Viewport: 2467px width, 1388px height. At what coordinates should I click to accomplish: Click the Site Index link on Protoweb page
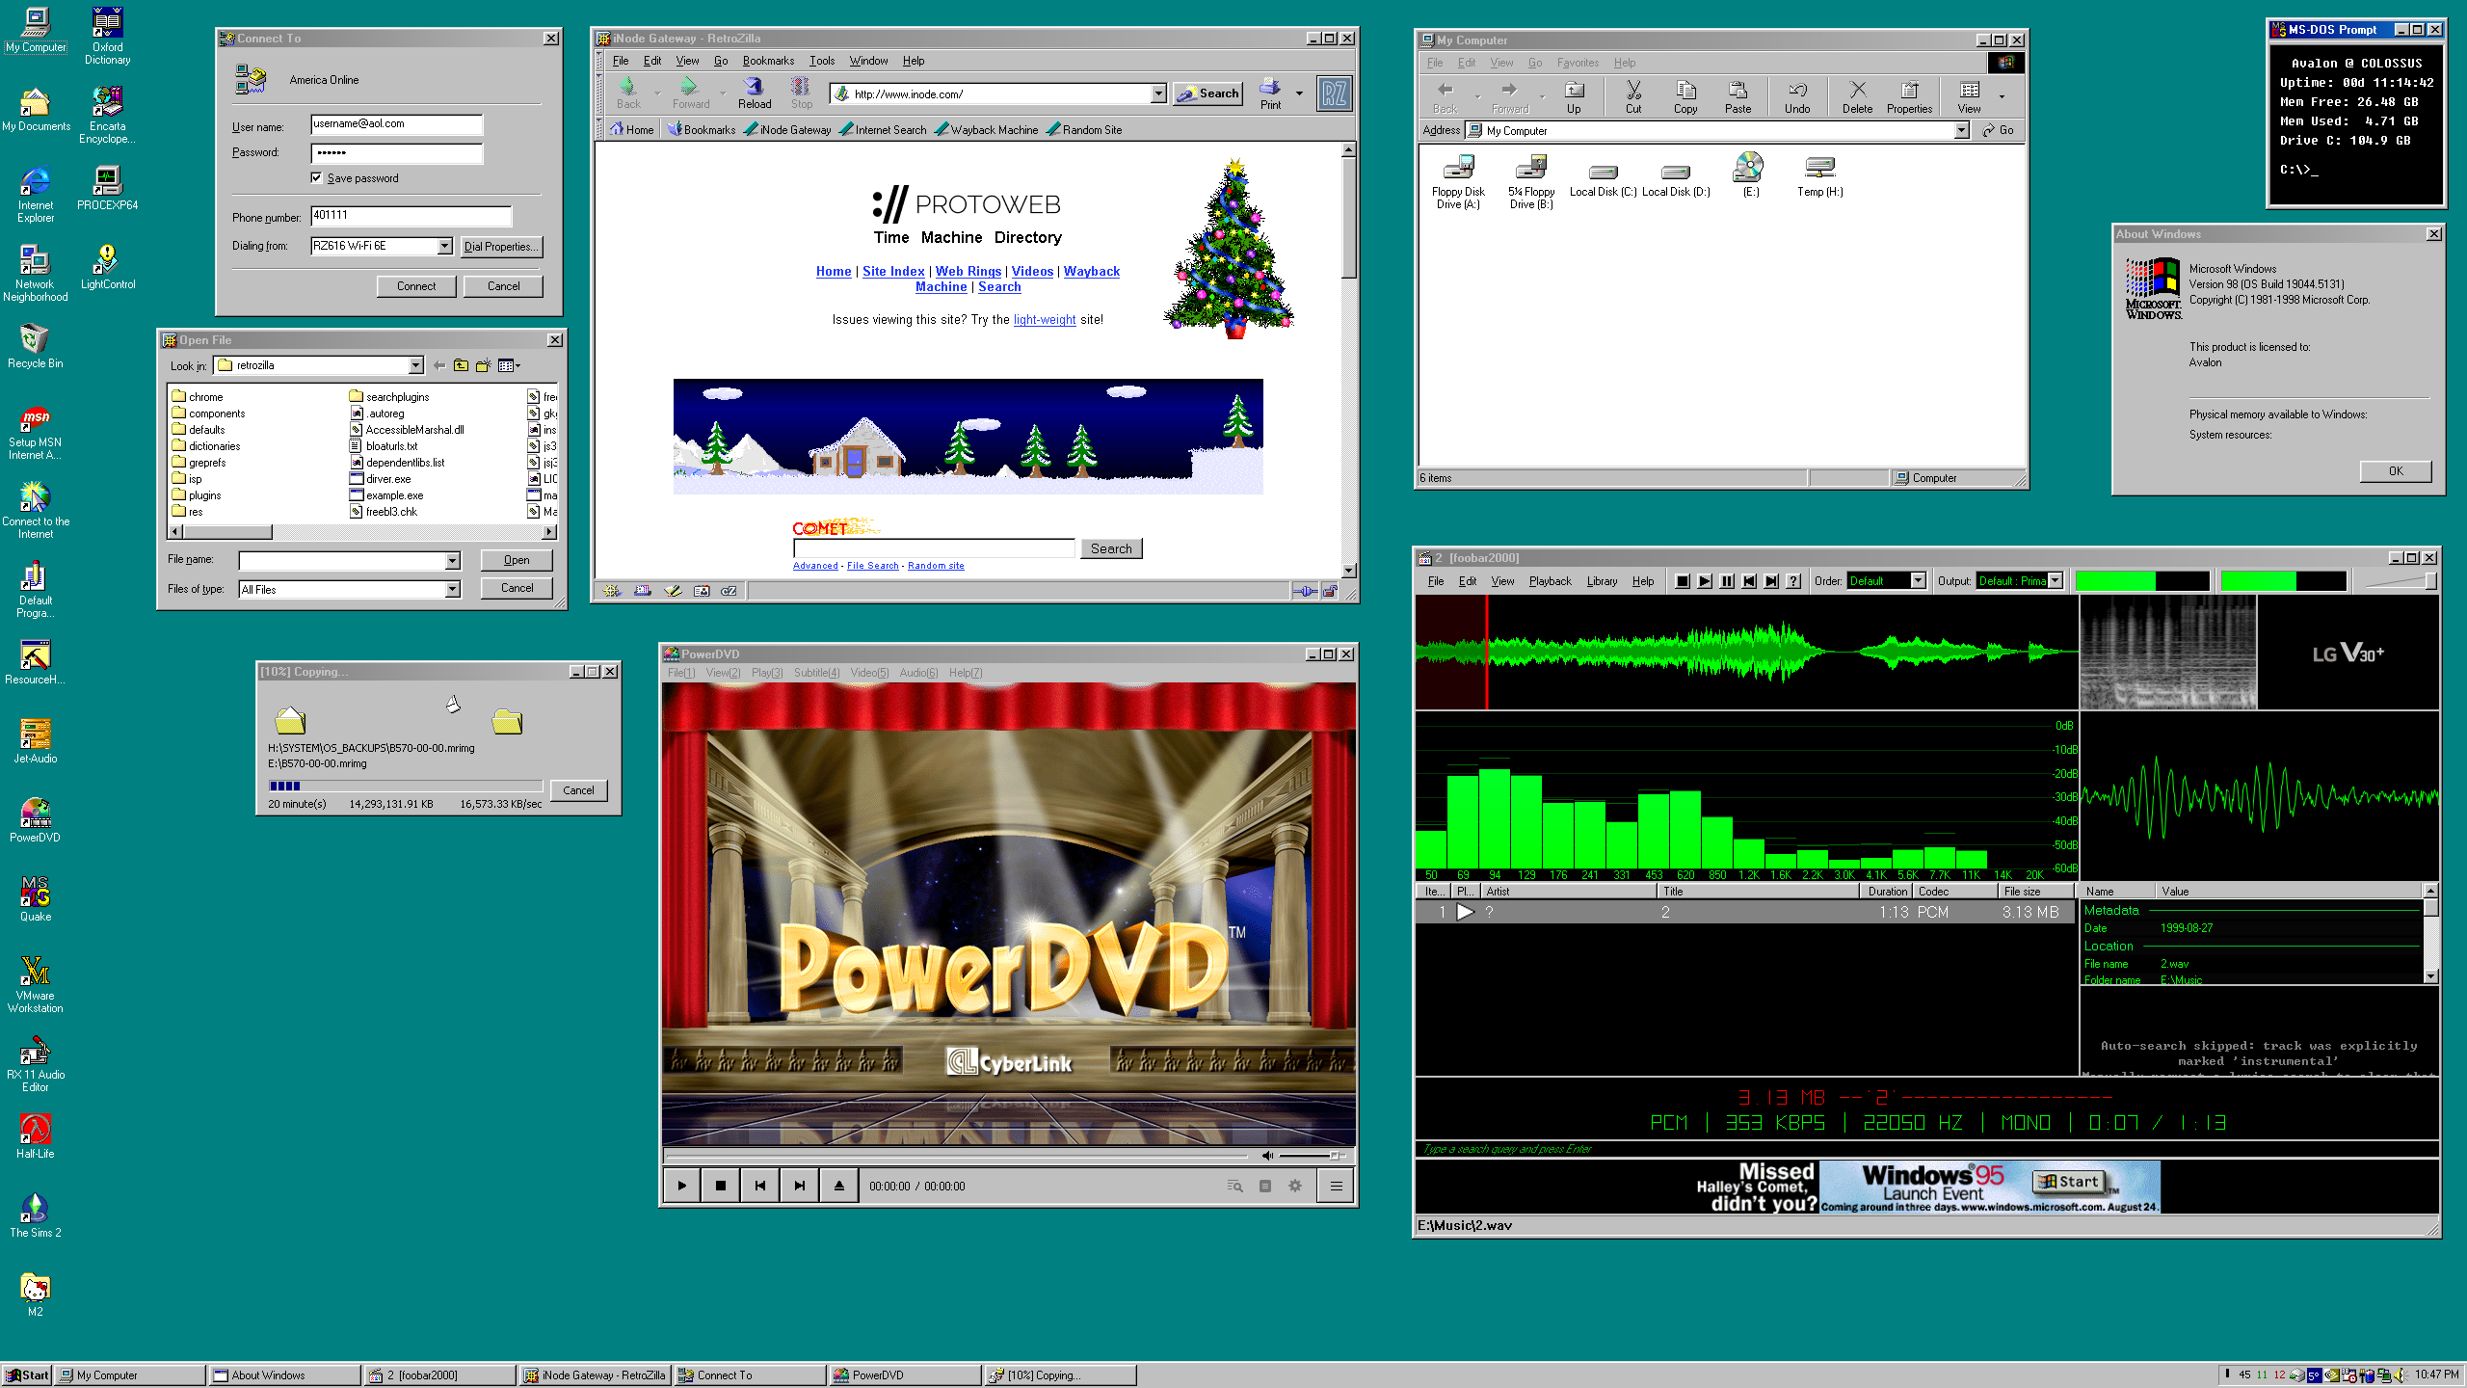click(893, 272)
